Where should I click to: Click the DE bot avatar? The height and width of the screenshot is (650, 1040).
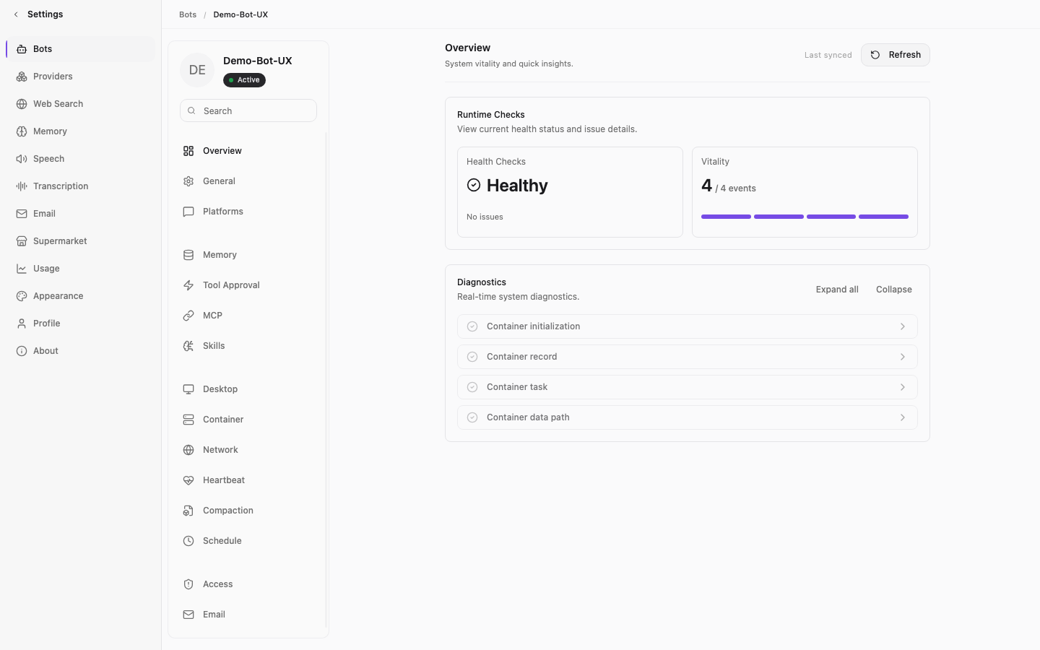coord(197,70)
